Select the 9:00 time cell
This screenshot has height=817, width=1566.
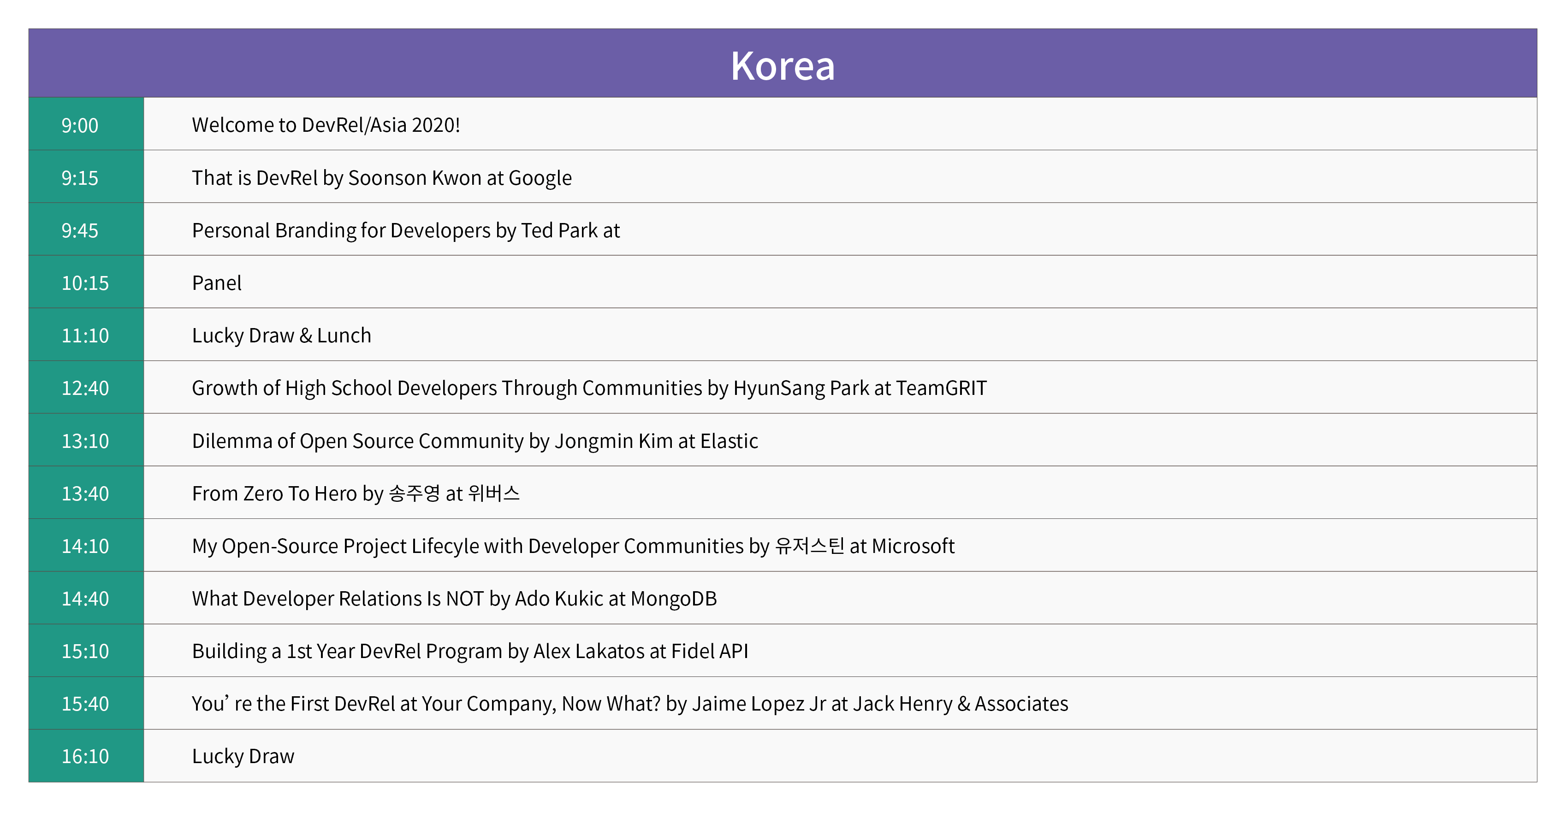pyautogui.click(x=80, y=125)
